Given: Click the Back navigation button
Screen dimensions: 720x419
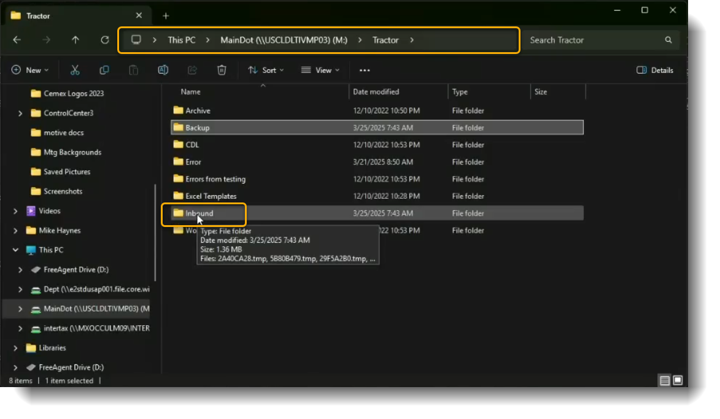Looking at the screenshot, I should click(x=17, y=40).
